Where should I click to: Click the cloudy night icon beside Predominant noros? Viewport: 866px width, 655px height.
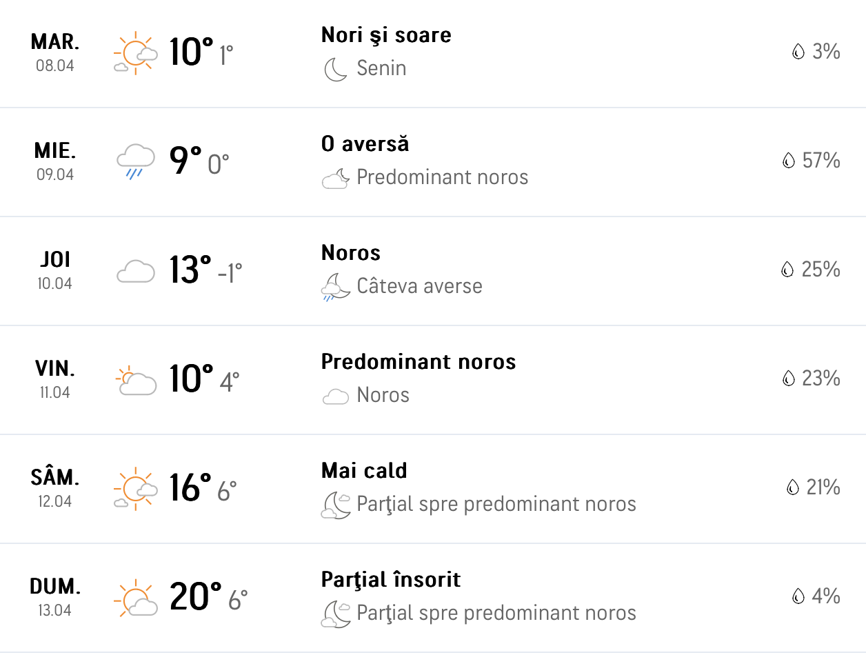(x=335, y=178)
